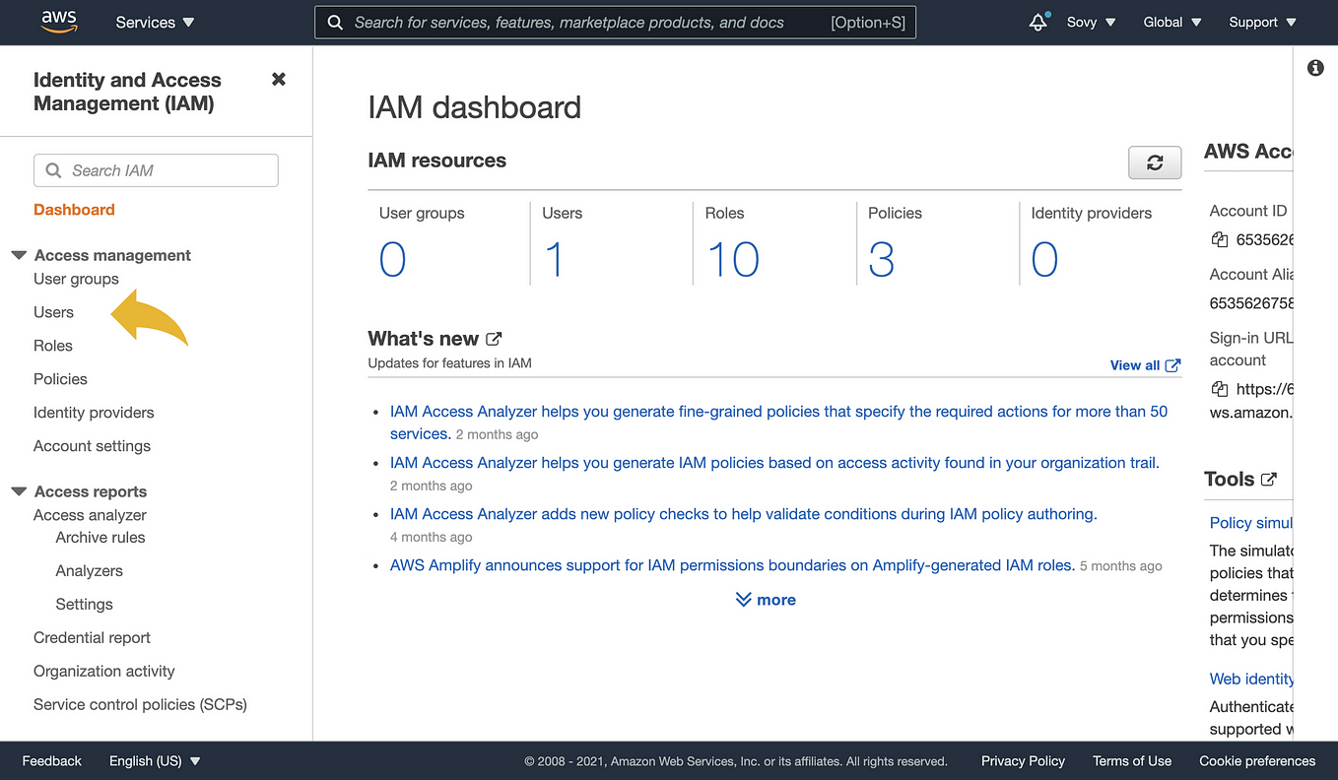Copy the Sign-in URL with copy icon

pyautogui.click(x=1220, y=389)
